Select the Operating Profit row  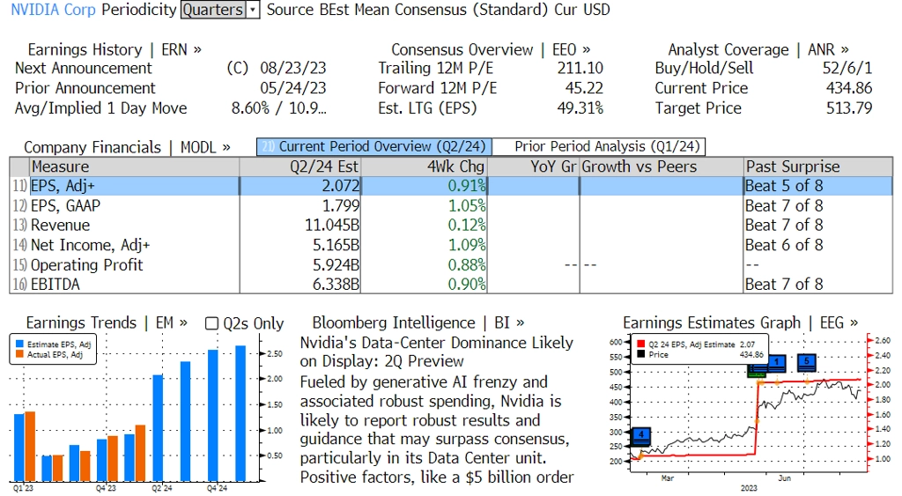coord(451,264)
